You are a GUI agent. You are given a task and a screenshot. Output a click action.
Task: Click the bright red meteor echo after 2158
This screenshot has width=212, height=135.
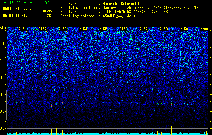click(x=171, y=104)
